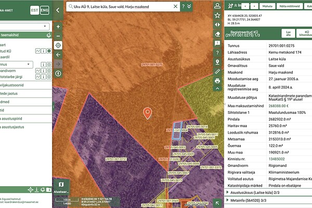Open the user account icon
Viewport: 312px width, 208px height.
(217, 7)
